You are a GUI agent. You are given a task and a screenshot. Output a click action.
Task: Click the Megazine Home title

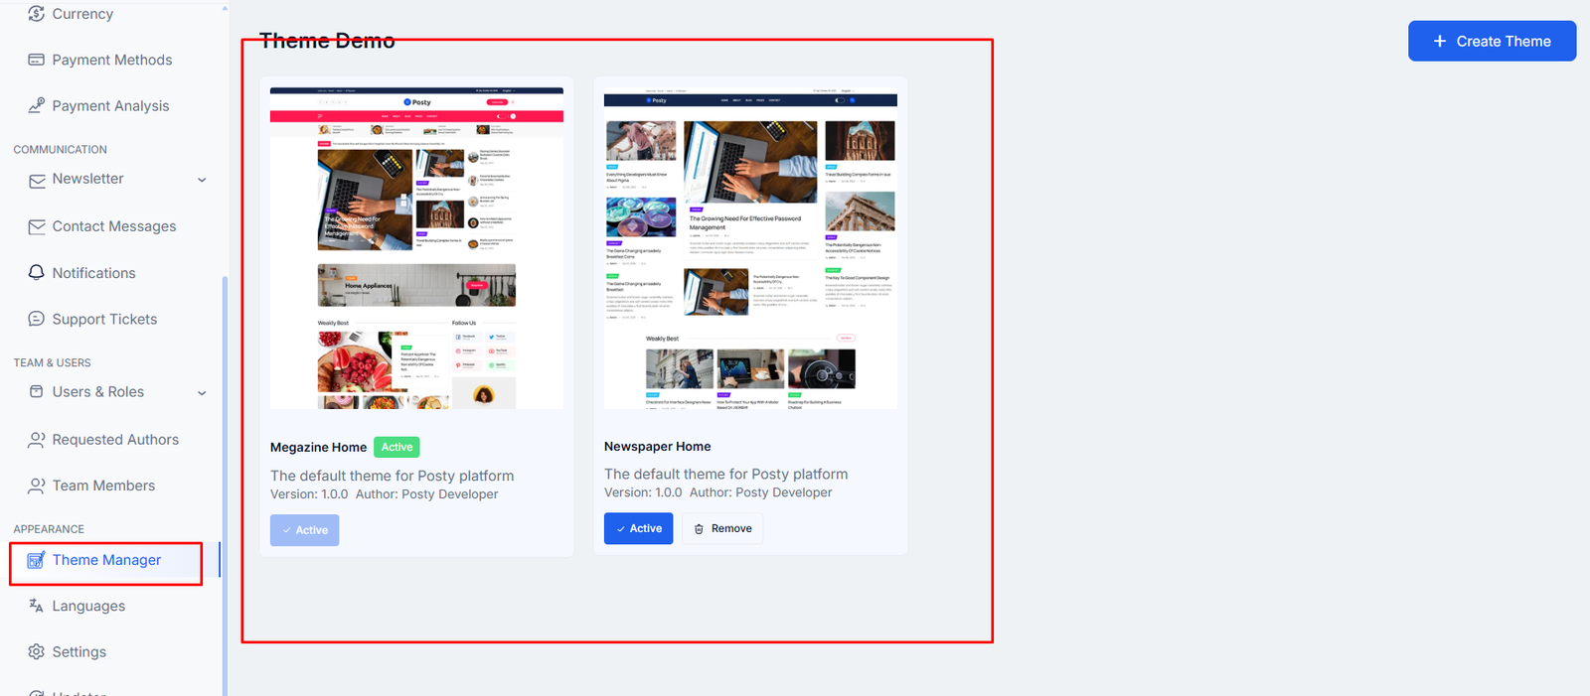(318, 448)
